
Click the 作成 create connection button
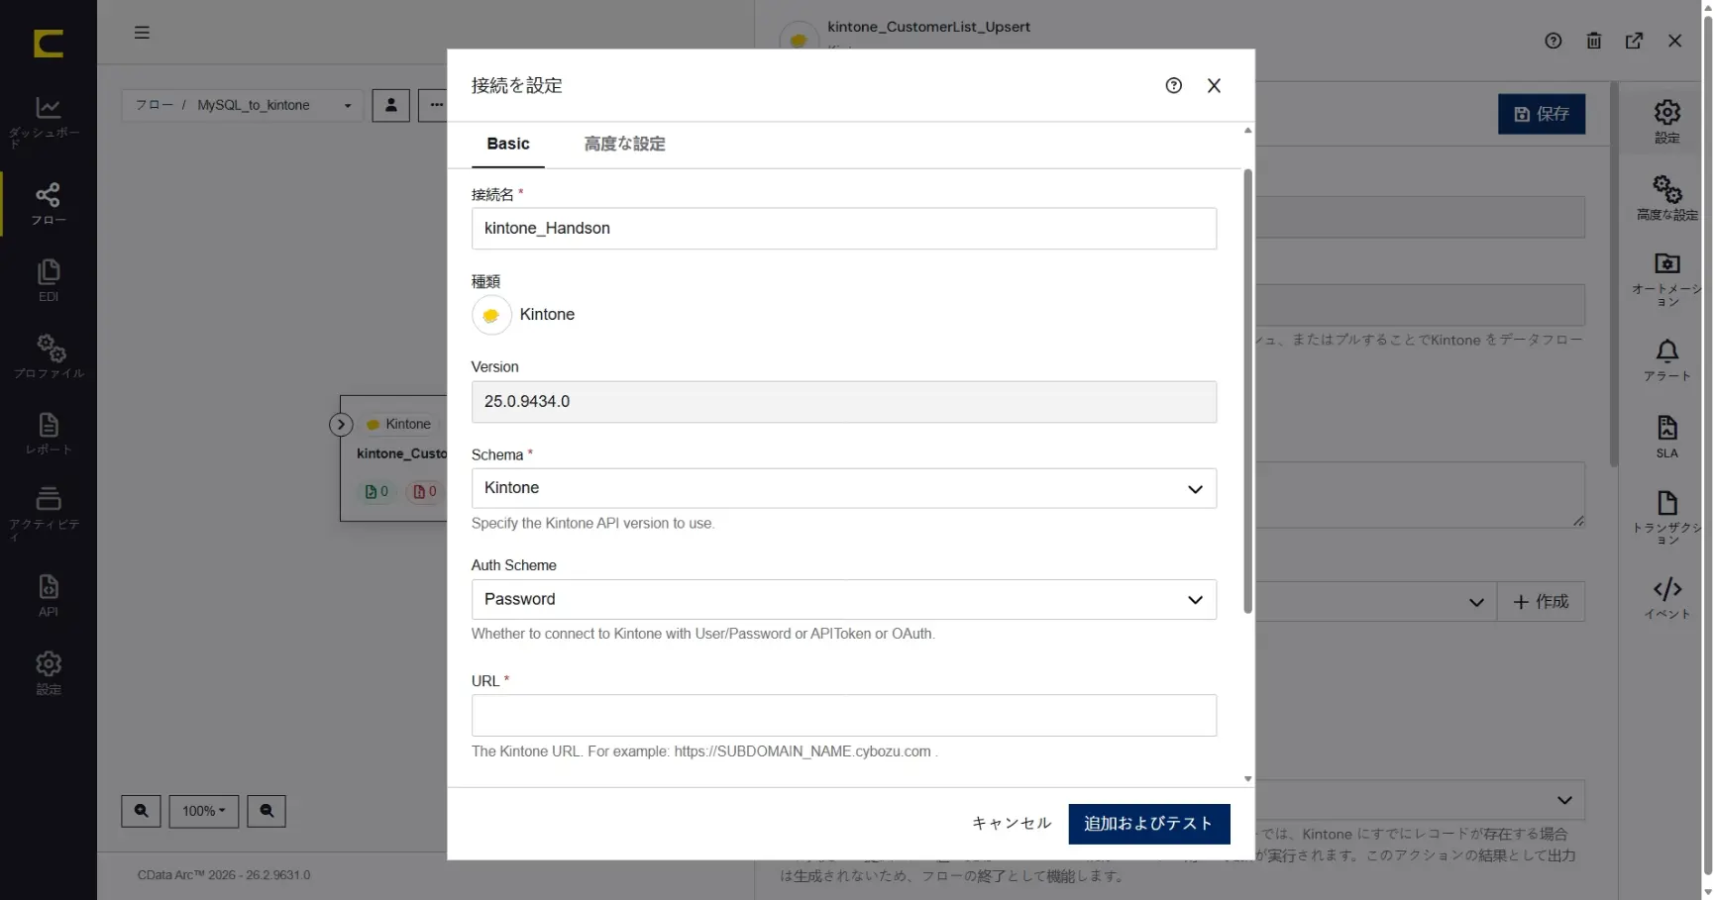coord(1542,602)
